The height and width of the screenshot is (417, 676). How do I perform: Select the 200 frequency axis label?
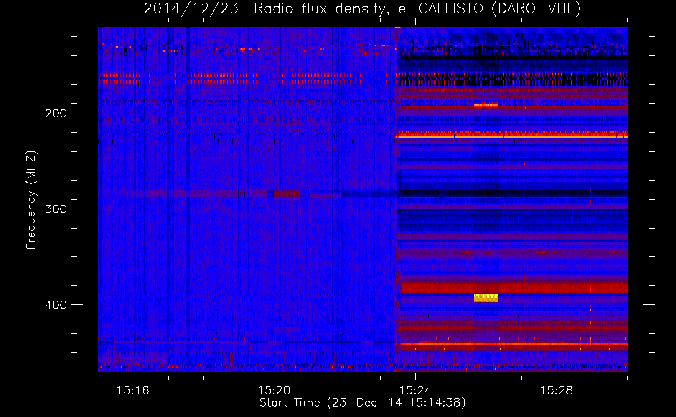(56, 113)
